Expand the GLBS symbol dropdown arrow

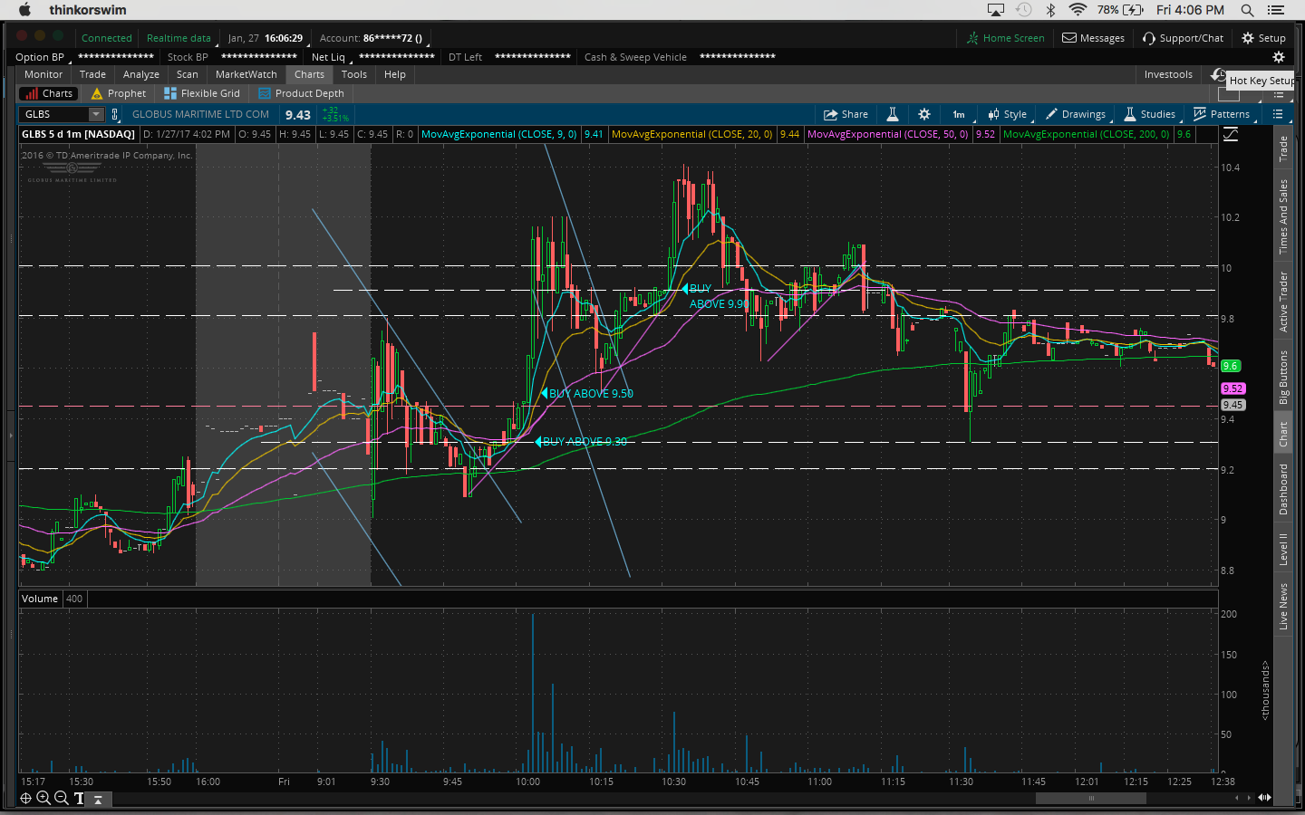96,114
